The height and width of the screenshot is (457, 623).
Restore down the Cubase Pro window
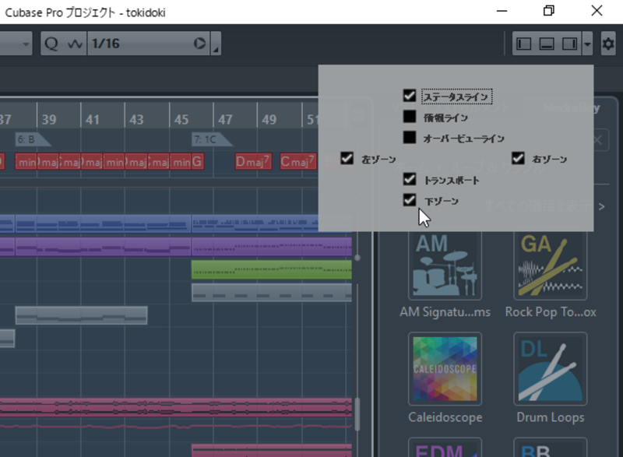[x=549, y=11]
